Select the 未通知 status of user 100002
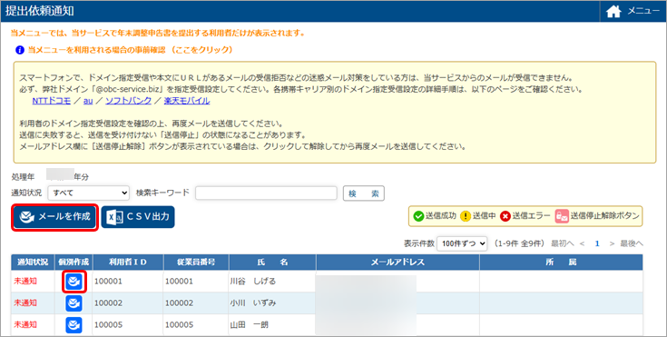Viewport: 667px width, 337px height. tap(25, 303)
